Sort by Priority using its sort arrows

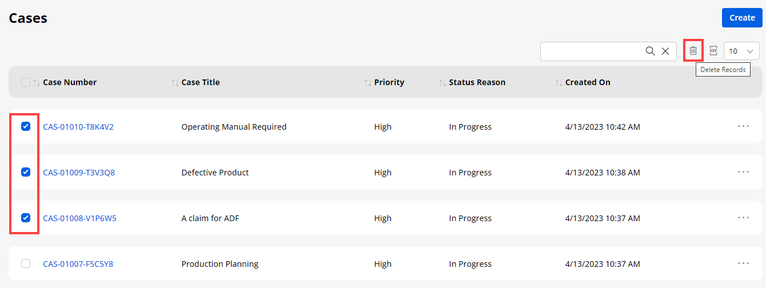(368, 82)
